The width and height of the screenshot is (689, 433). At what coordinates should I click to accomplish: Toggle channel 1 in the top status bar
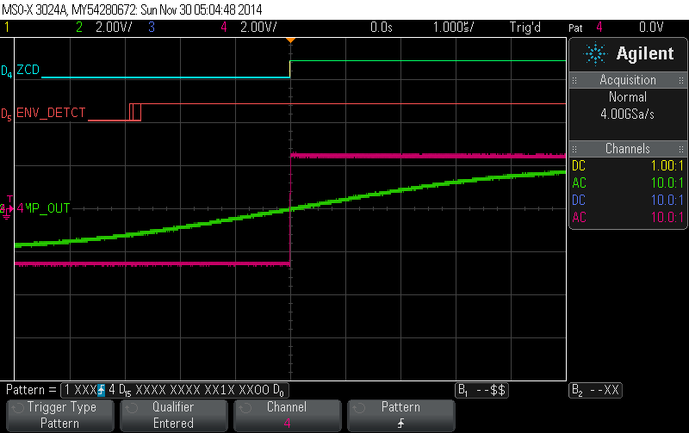coord(8,28)
